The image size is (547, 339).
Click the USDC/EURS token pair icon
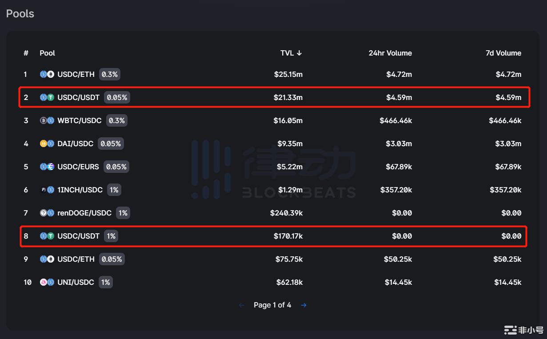tap(47, 167)
